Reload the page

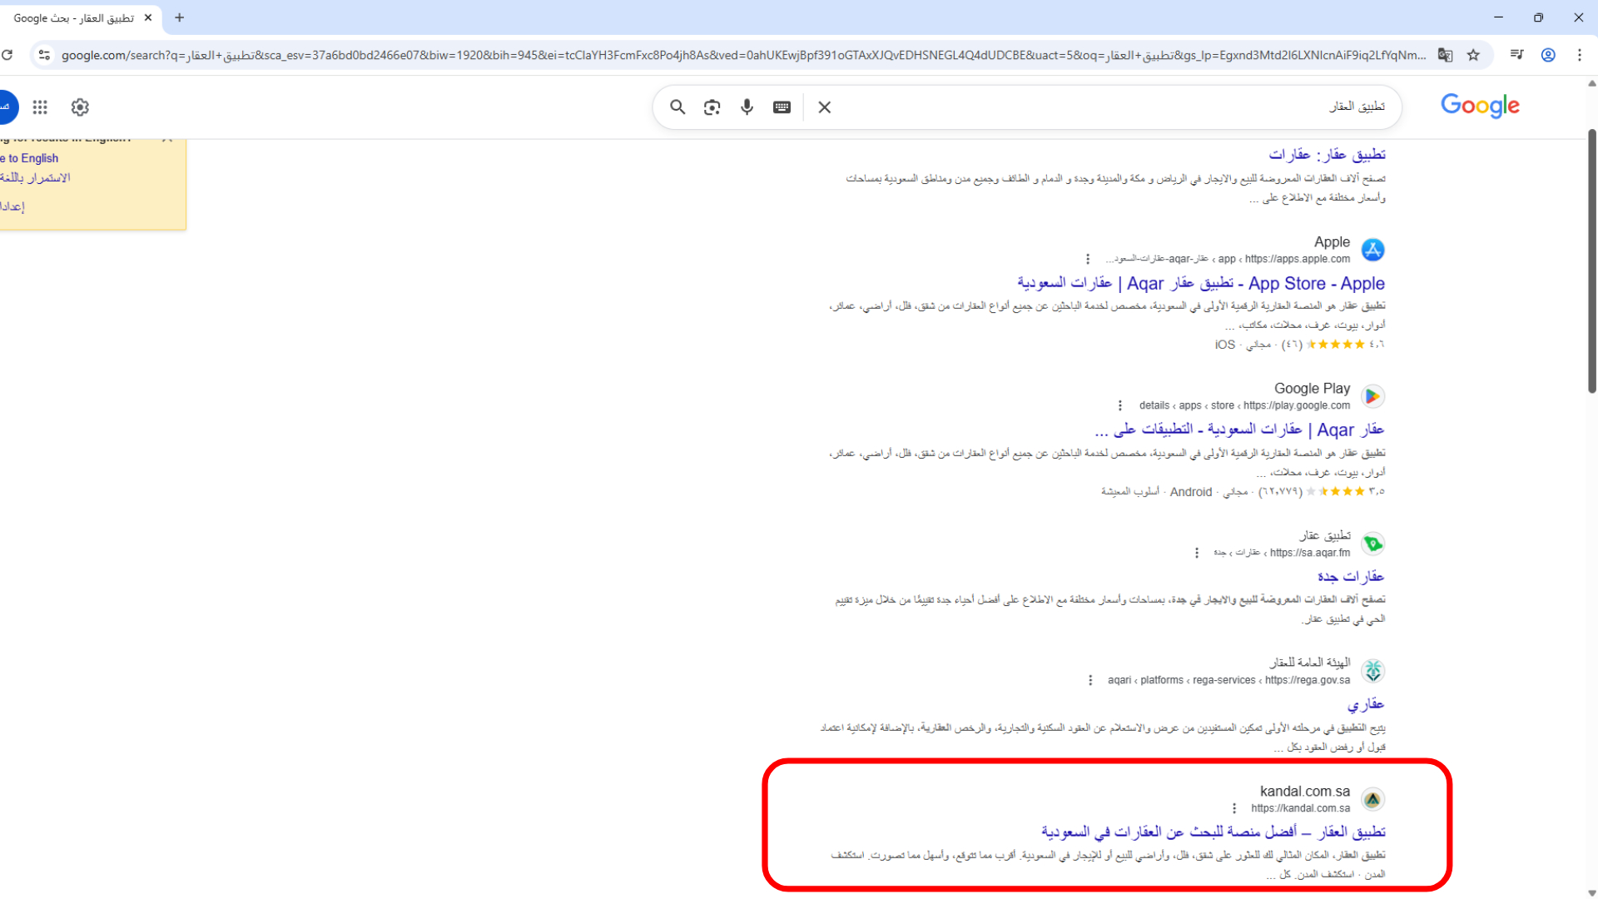point(8,55)
